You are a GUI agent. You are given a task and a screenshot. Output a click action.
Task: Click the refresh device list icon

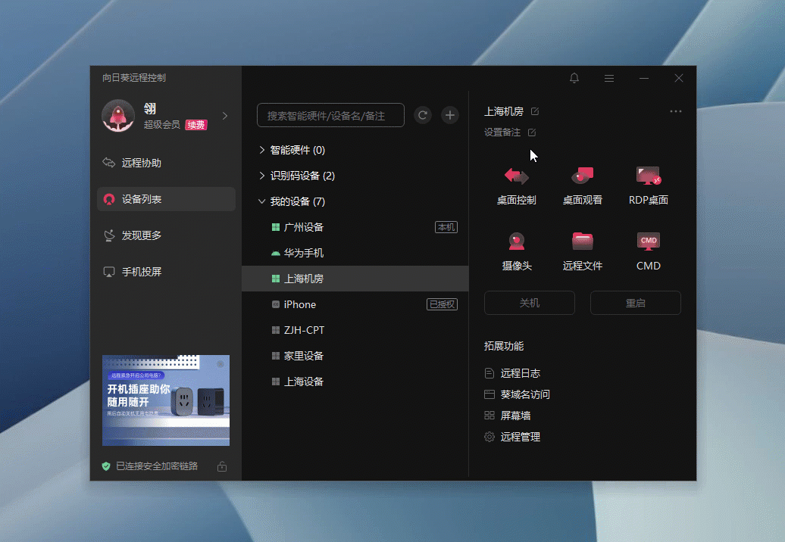(424, 115)
